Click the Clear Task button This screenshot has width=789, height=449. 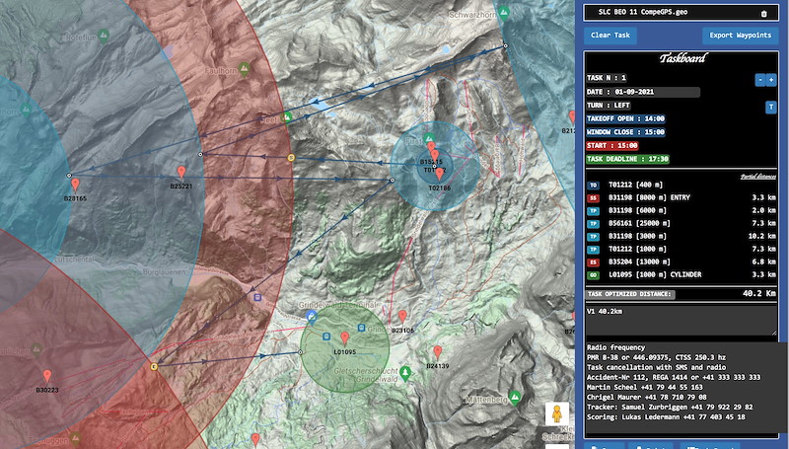(611, 36)
